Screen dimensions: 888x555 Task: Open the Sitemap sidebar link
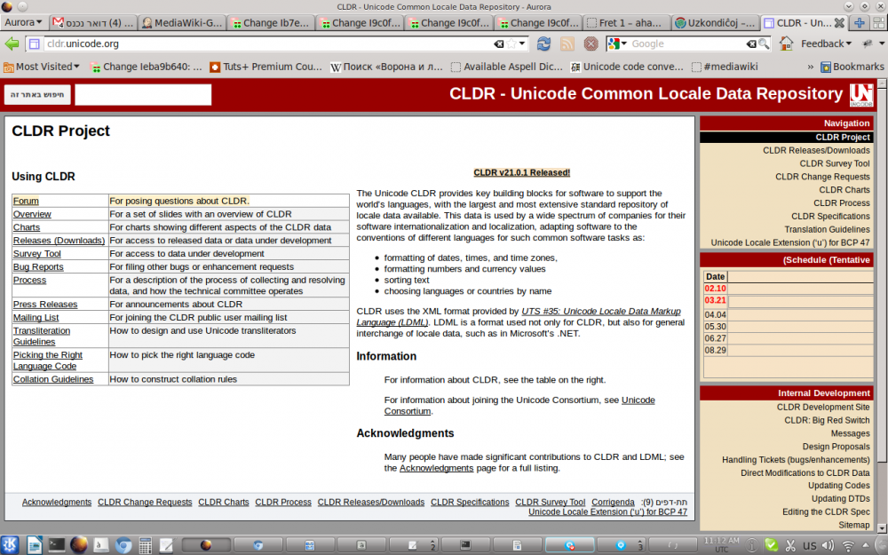(x=853, y=525)
